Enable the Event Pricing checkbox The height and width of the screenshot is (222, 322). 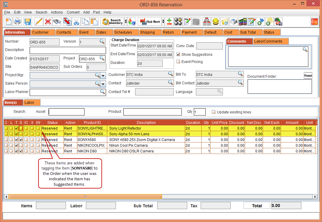[x=179, y=62]
